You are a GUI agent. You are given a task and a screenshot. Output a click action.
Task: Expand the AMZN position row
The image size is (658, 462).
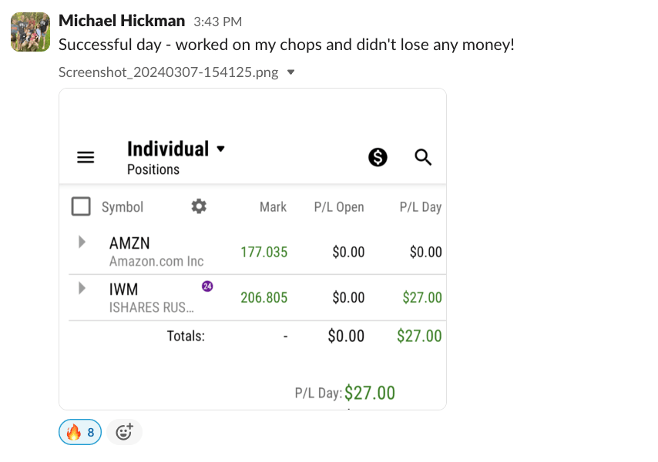82,242
